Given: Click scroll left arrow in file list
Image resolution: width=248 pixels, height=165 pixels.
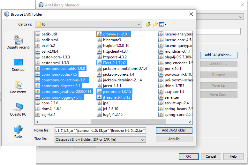Looking at the screenshot, I should [x=37, y=122].
